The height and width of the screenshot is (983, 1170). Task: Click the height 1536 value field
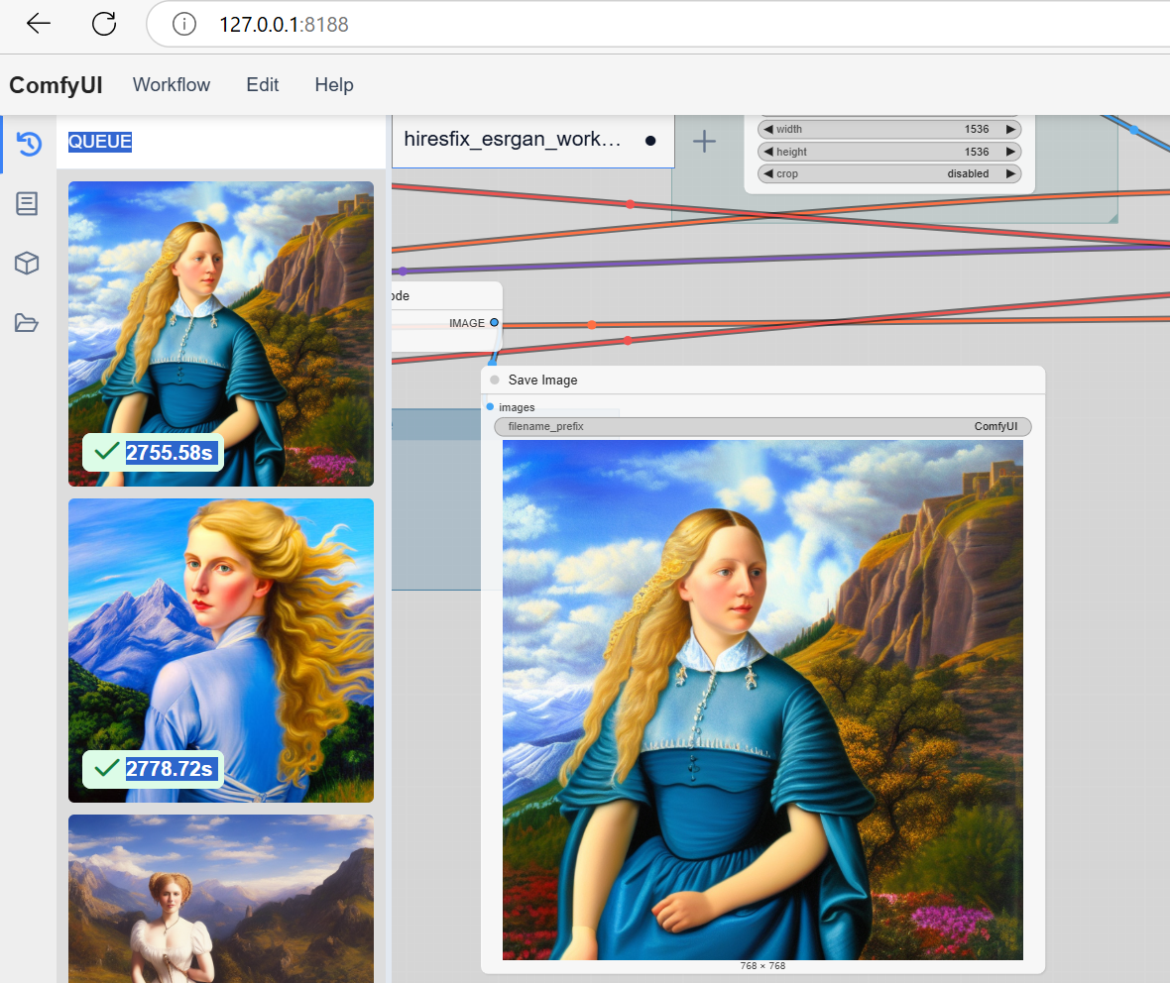click(x=889, y=152)
